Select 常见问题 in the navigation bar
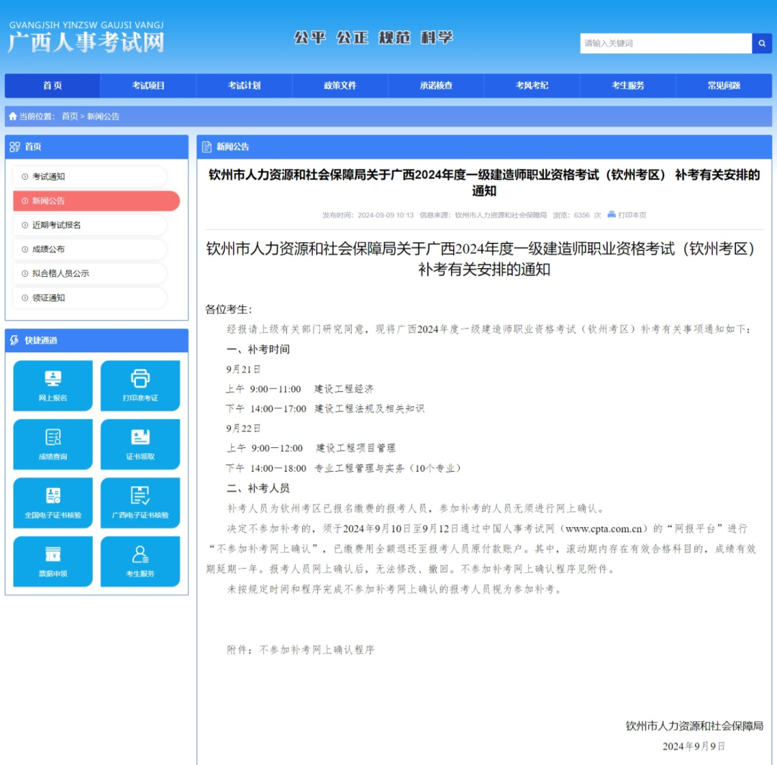 (x=723, y=86)
